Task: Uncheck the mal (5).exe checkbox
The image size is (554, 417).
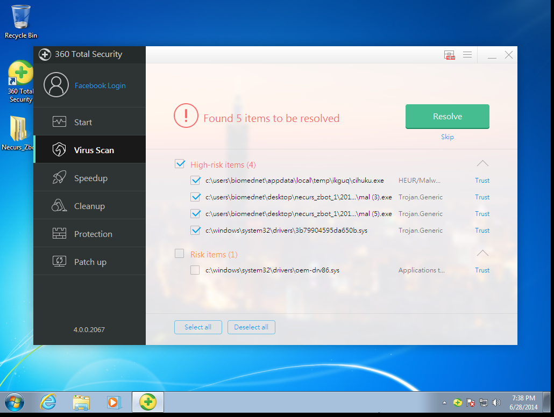Action: click(x=195, y=214)
